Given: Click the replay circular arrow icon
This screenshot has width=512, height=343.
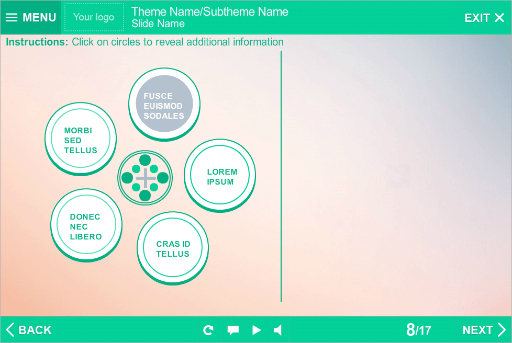Looking at the screenshot, I should 208,330.
